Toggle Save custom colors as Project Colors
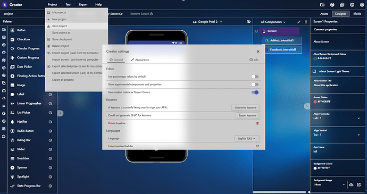 pyautogui.click(x=255, y=92)
